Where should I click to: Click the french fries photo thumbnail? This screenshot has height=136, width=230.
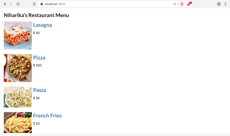18,122
